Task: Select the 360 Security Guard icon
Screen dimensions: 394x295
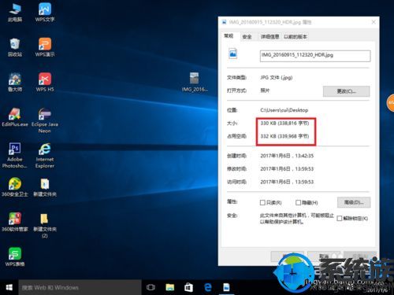Action: (15, 187)
